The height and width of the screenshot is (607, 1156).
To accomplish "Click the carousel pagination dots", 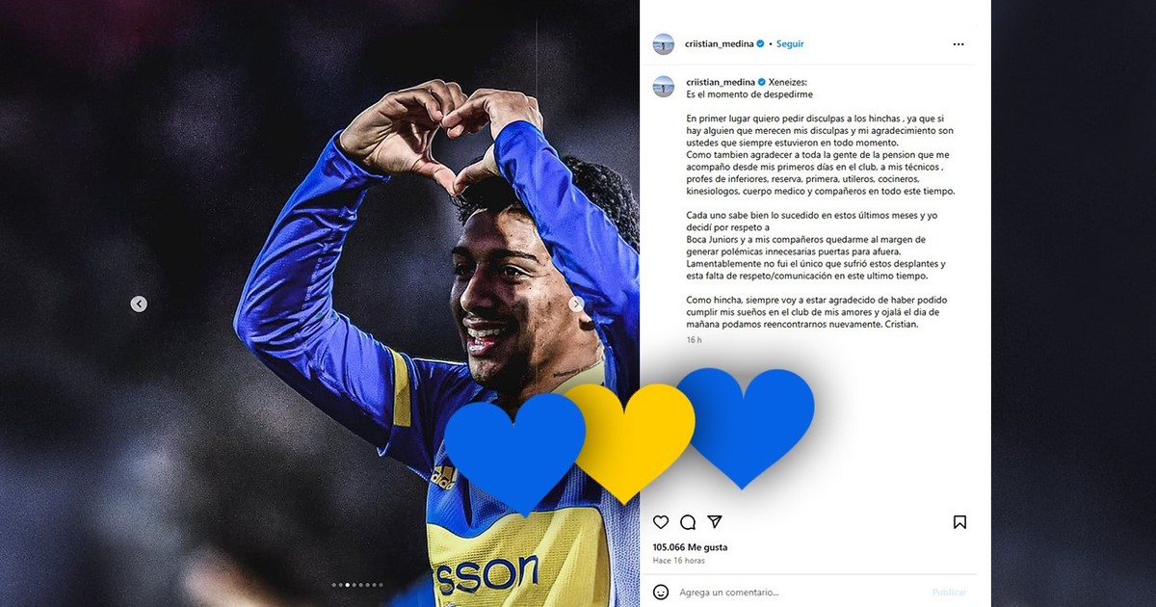I will 357,585.
